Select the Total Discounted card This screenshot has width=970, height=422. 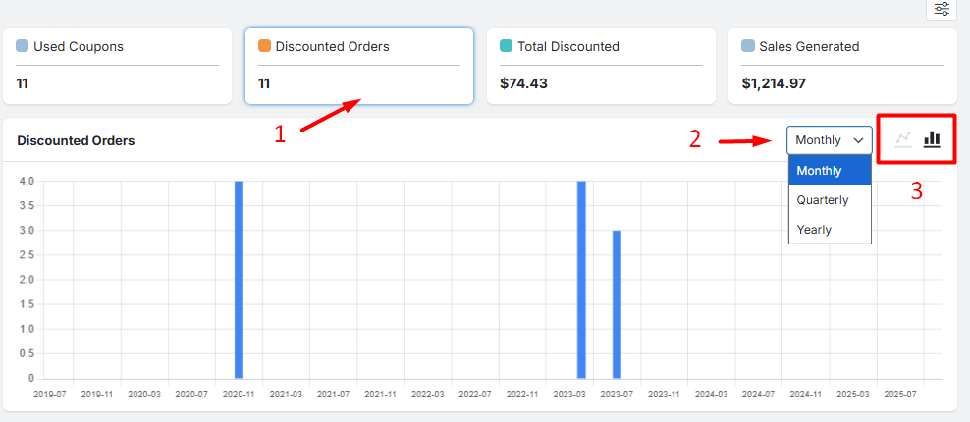click(601, 66)
